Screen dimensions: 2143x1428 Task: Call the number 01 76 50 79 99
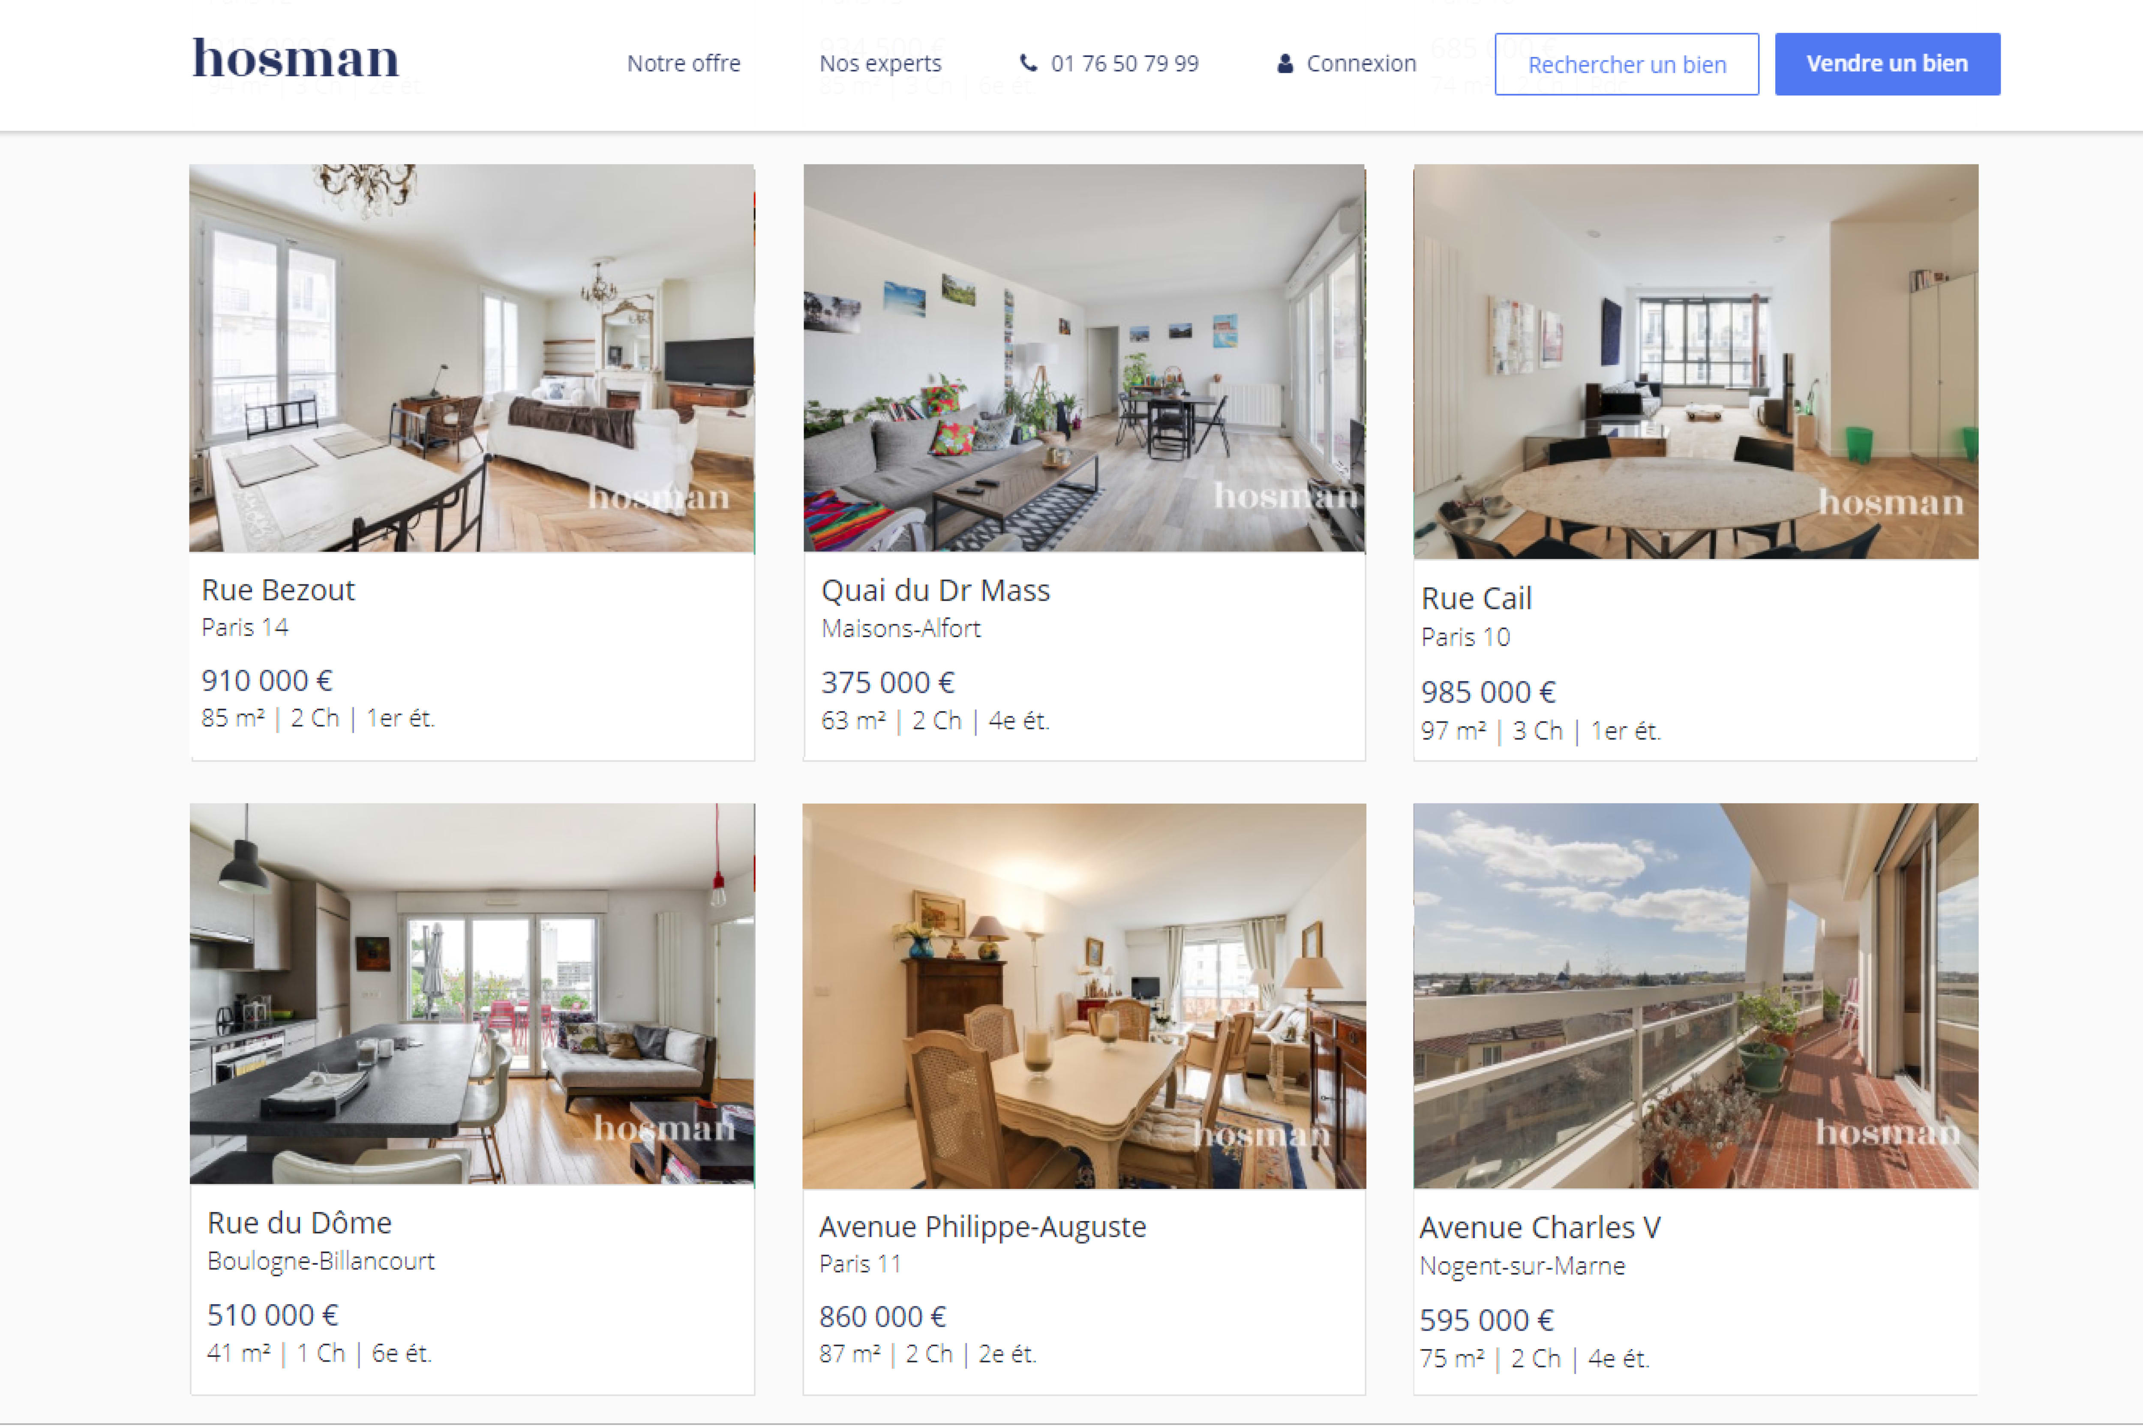(1124, 64)
